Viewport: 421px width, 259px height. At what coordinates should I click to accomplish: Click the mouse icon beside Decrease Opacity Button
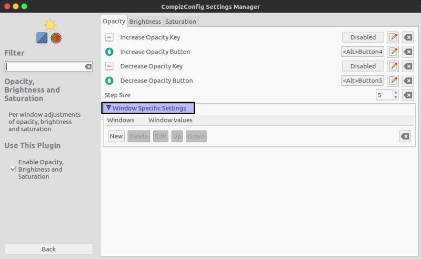coord(109,81)
